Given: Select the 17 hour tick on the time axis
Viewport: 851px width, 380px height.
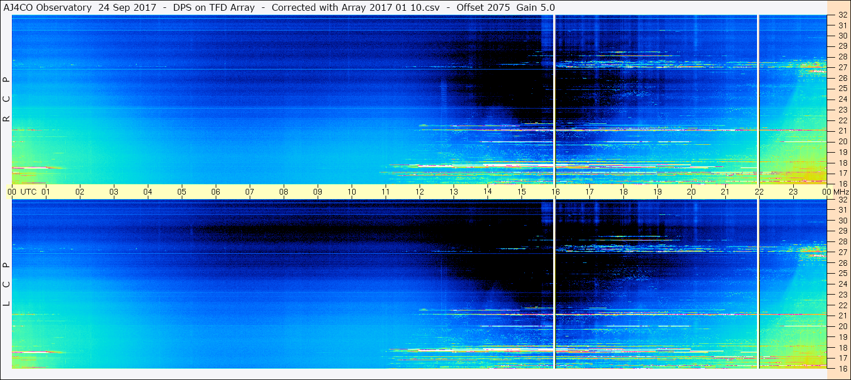Looking at the screenshot, I should [x=589, y=192].
